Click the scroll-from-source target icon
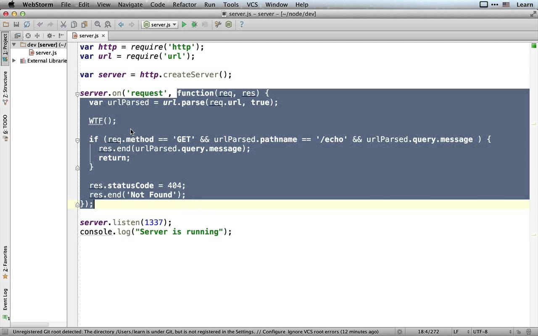The height and width of the screenshot is (336, 538). tap(28, 36)
